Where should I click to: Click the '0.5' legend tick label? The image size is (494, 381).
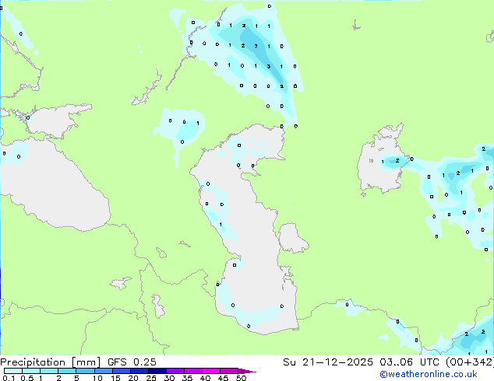click(x=27, y=378)
